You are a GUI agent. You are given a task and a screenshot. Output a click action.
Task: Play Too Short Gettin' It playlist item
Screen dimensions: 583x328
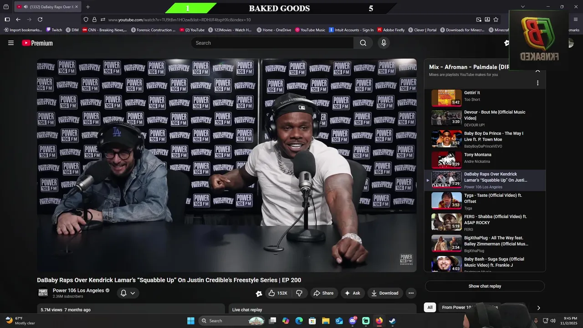tap(485, 97)
